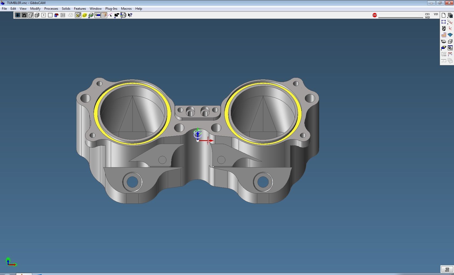454x275 pixels.
Task: Toggle the dimension/annotation 'A' display icon
Action: coord(24,15)
